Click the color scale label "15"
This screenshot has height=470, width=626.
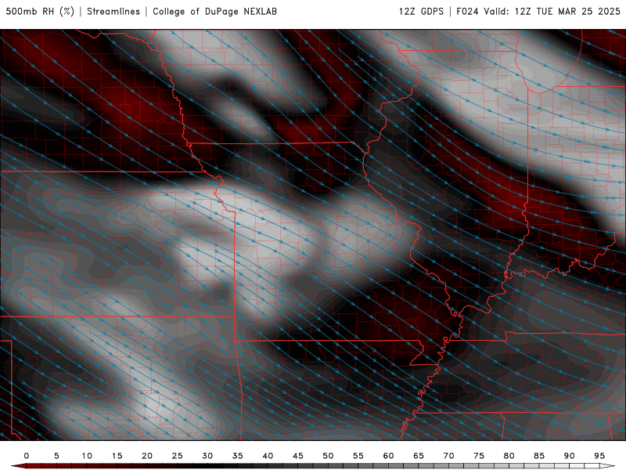tap(117, 456)
